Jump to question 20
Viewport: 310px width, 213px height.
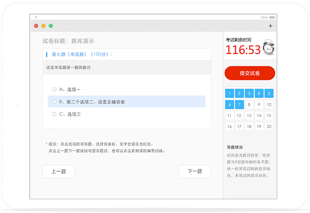[x=269, y=127]
